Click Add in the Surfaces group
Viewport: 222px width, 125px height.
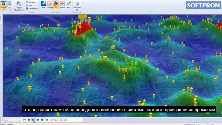(x=29, y=6)
